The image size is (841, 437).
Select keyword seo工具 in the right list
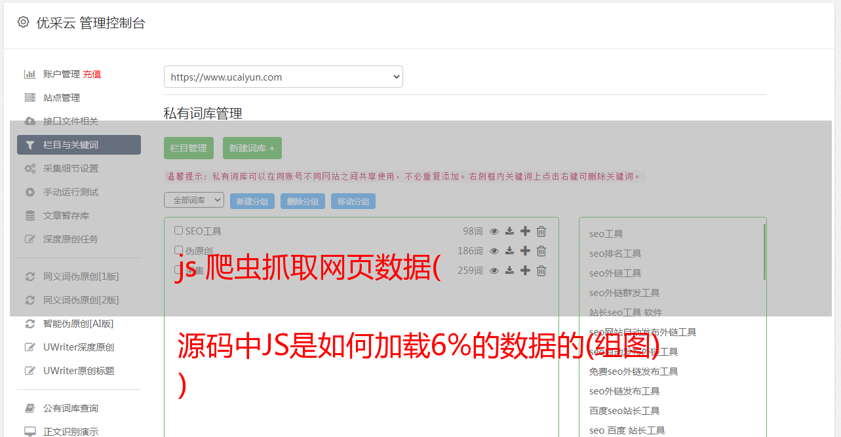[606, 234]
